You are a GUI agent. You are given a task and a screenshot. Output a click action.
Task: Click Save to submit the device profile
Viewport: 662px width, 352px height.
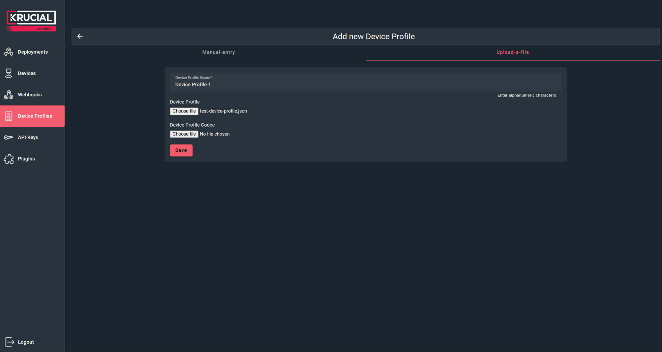pyautogui.click(x=181, y=150)
